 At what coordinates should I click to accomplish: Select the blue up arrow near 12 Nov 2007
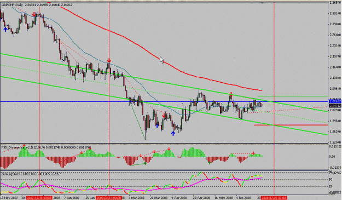tap(5, 30)
